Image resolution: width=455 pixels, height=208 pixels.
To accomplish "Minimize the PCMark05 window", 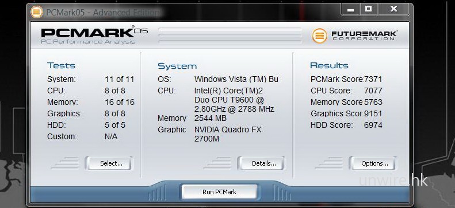I will pyautogui.click(x=350, y=9).
